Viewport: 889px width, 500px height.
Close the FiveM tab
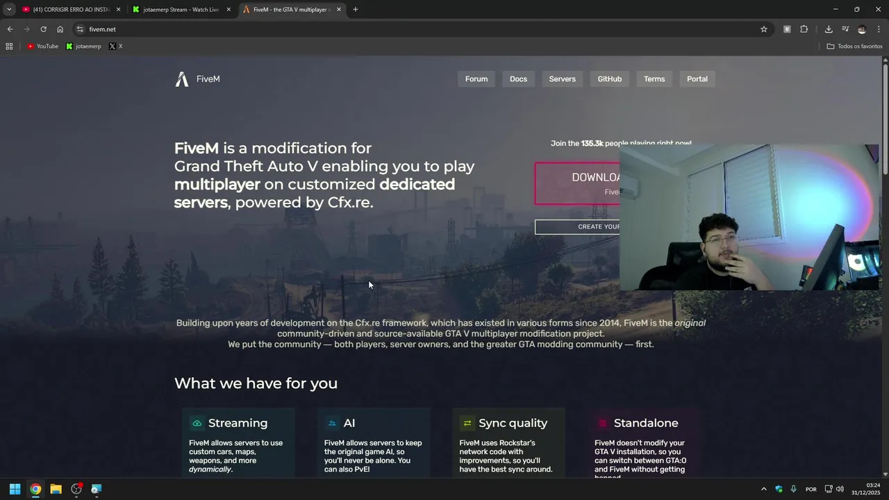(x=339, y=10)
